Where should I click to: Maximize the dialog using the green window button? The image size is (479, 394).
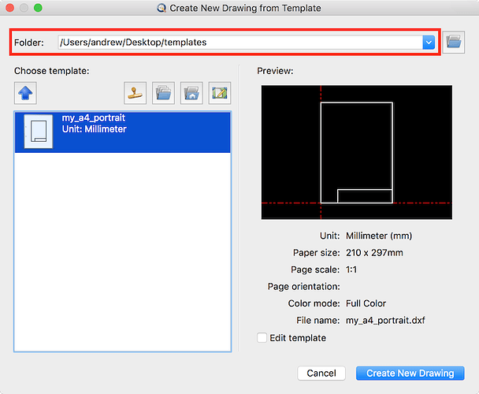(38, 9)
